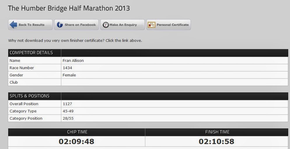Click the FINISH TIME column header

click(217, 132)
